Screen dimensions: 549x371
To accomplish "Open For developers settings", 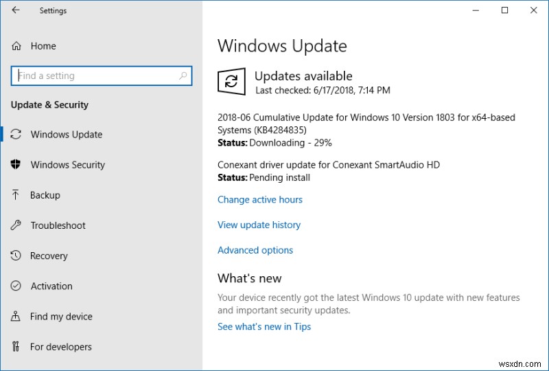I will 61,347.
